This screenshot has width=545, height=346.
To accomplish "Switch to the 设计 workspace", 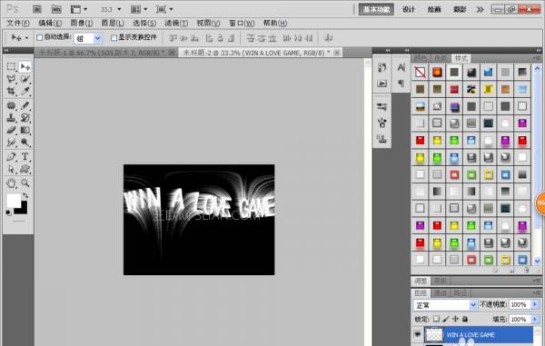I will 409,9.
